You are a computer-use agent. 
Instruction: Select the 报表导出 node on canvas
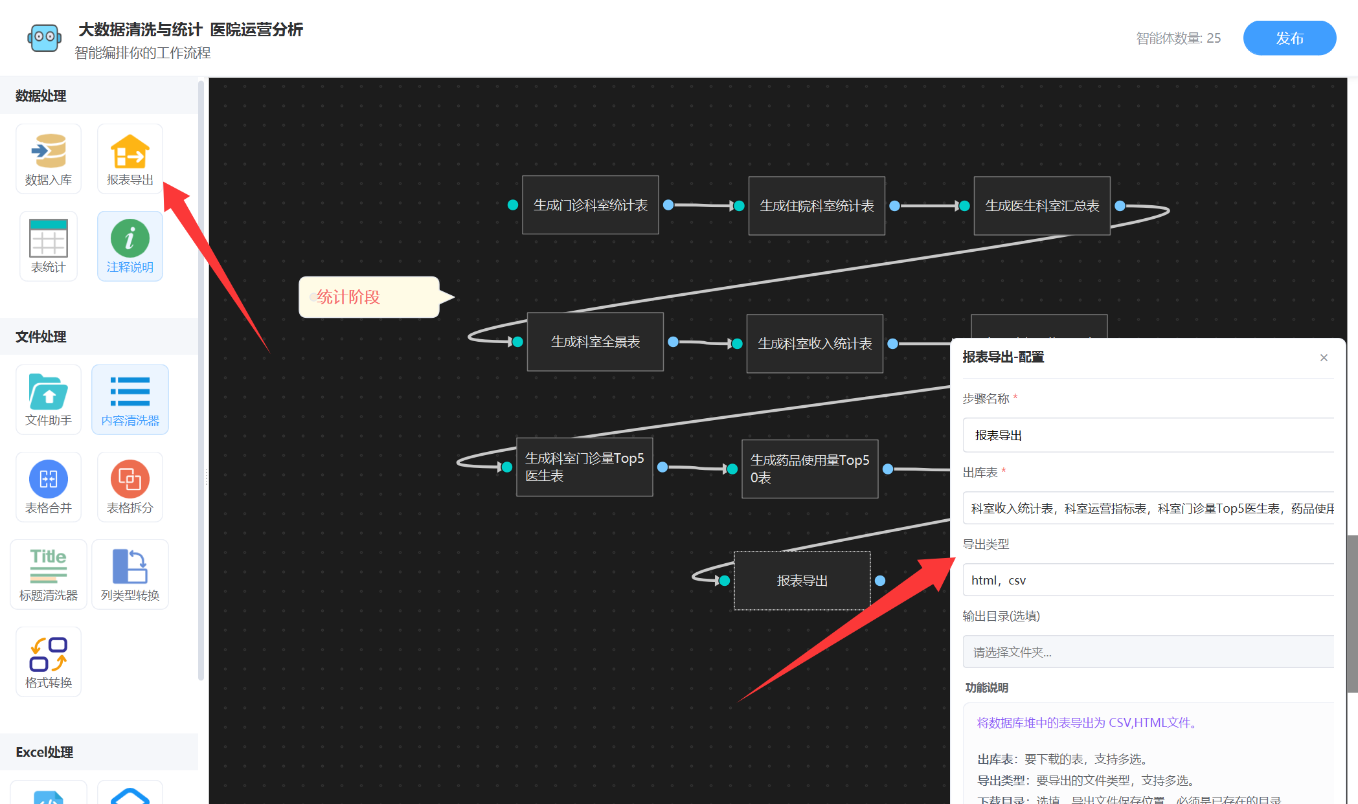tap(802, 581)
